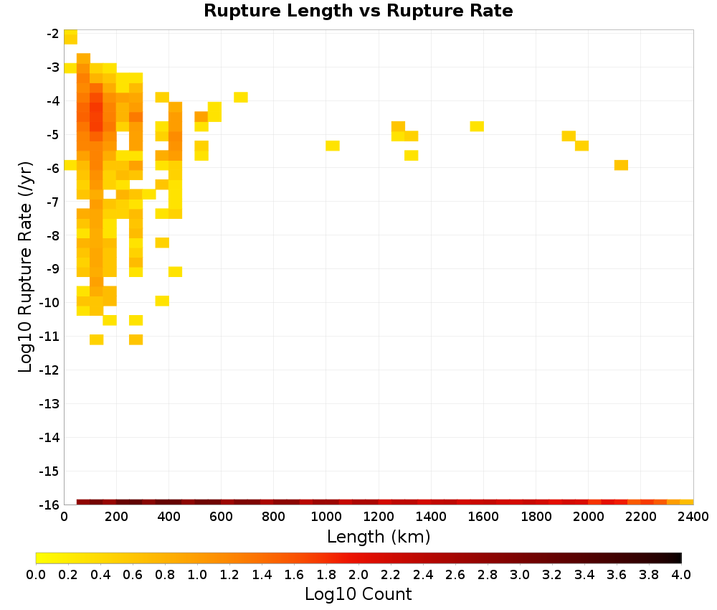Click the y-axis tick label "-15"
This screenshot has width=717, height=610.
[49, 471]
